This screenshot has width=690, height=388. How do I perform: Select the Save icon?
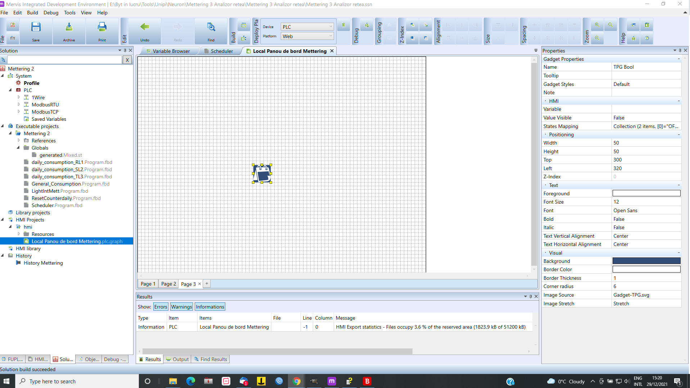tap(35, 31)
